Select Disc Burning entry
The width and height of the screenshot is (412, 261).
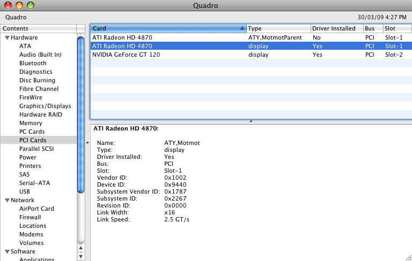(x=38, y=80)
